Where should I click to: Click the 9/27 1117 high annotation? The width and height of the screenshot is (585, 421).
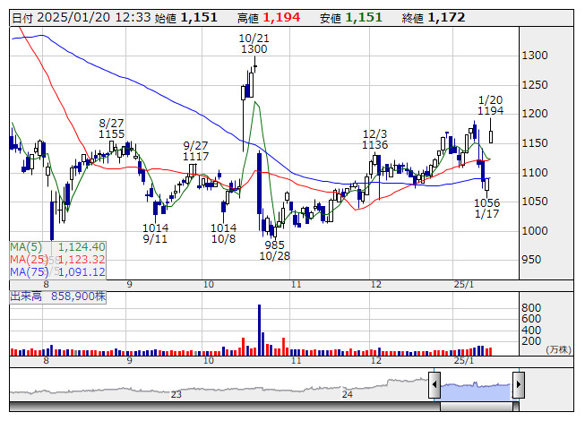point(196,151)
